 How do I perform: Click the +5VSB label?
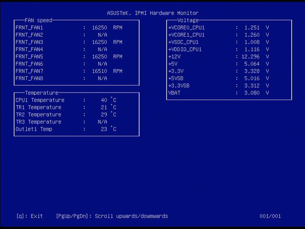click(176, 78)
